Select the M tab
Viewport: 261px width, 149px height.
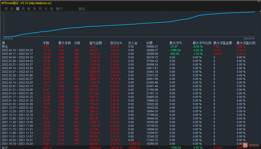tap(46, 9)
